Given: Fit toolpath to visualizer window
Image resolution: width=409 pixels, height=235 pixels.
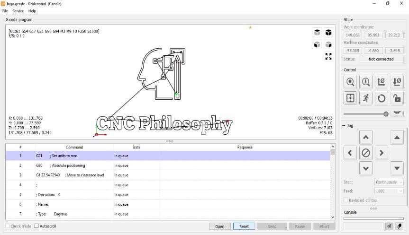Looking at the screenshot, I should pos(328,56).
